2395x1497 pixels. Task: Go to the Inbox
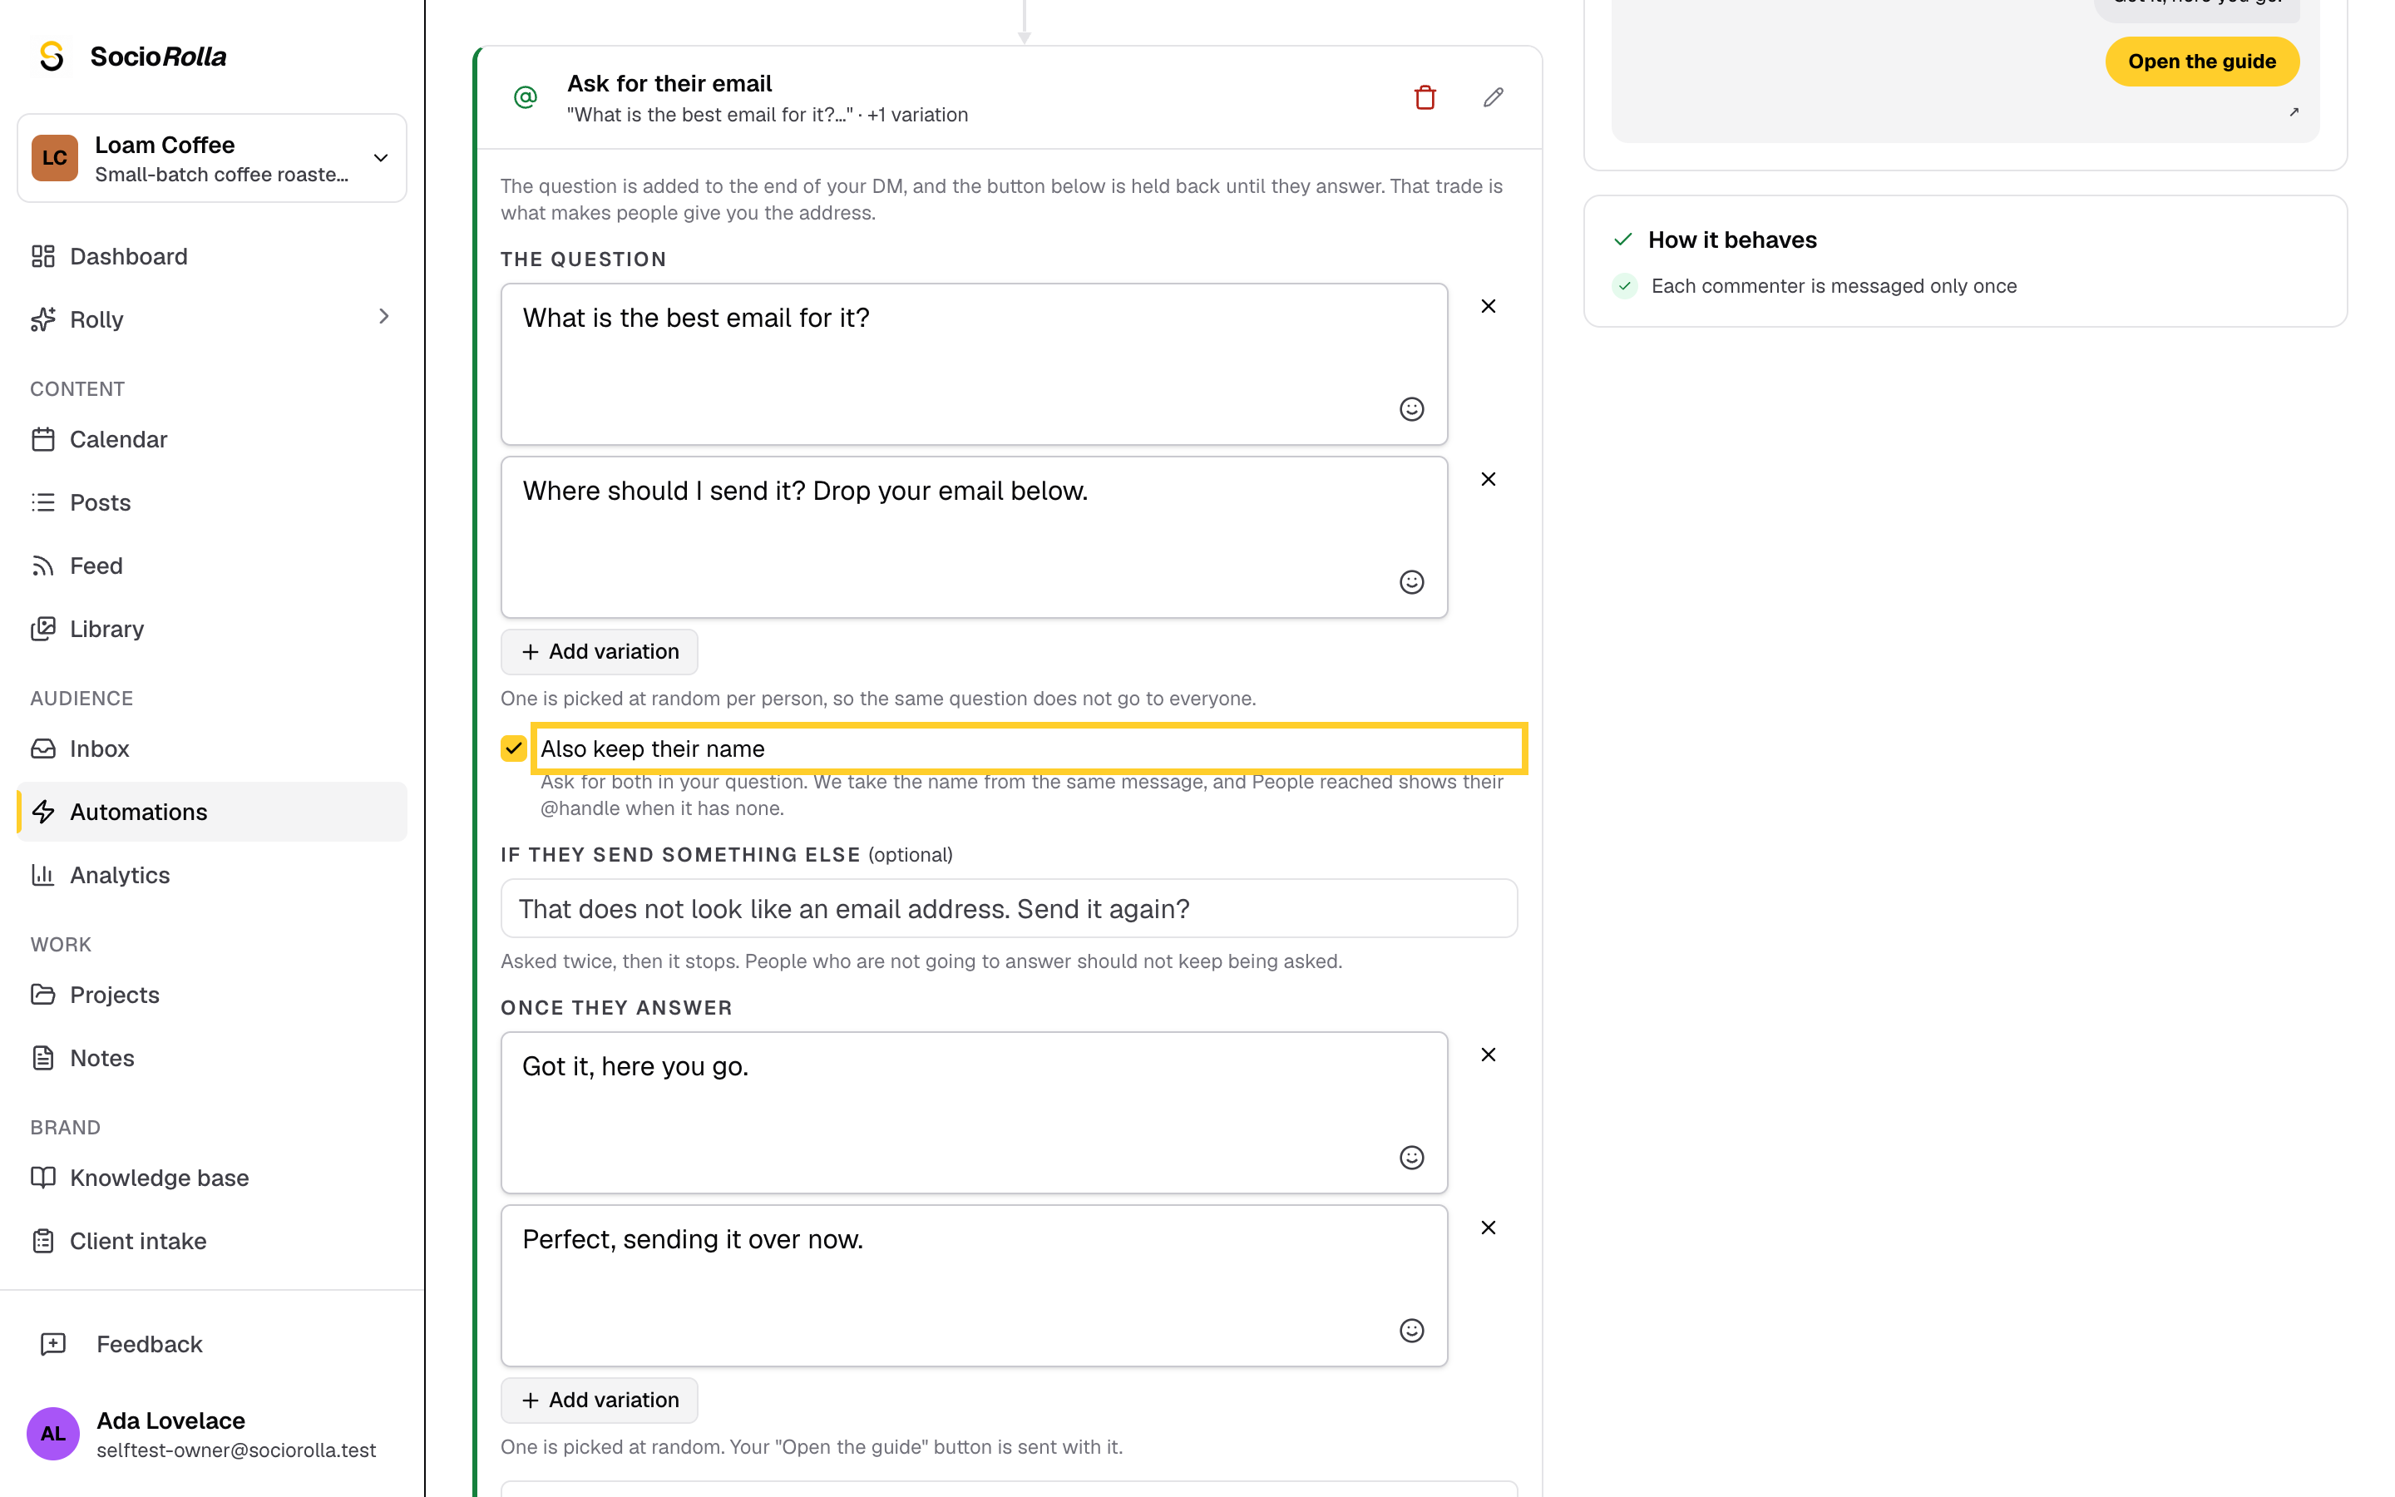click(x=212, y=748)
